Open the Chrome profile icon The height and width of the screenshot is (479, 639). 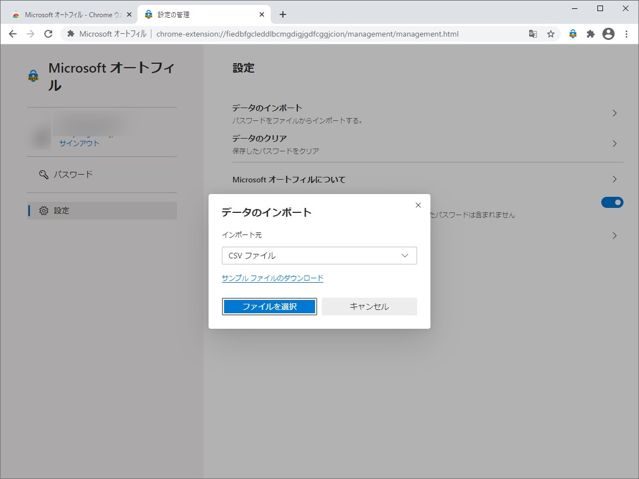point(608,34)
